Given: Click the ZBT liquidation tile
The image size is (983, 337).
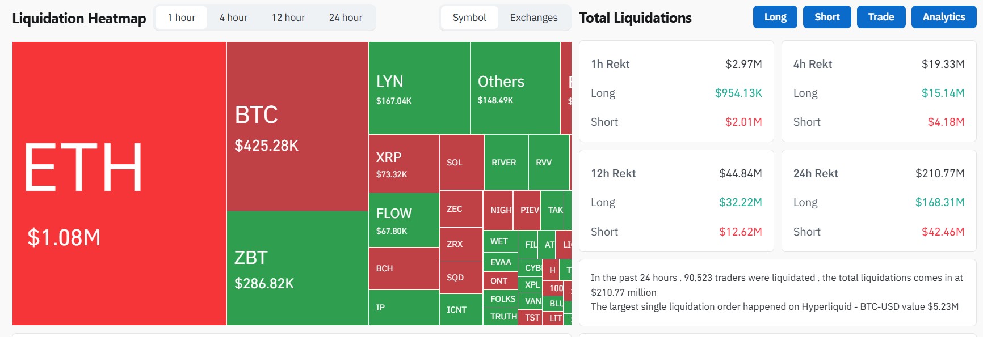Looking at the screenshot, I should (295, 266).
